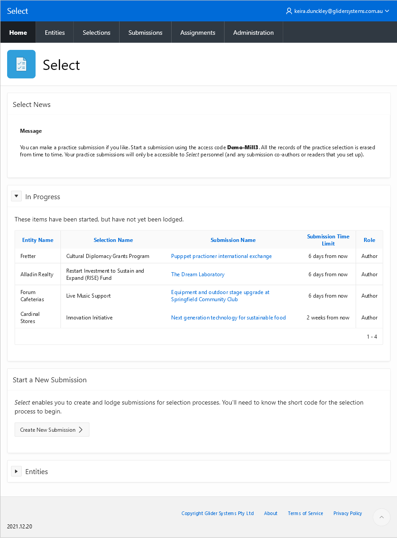
Task: Click the user profile icon in header
Action: click(x=289, y=11)
